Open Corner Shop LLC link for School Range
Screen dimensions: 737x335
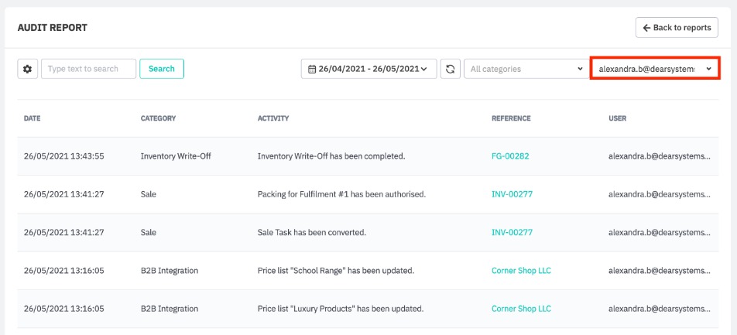521,271
